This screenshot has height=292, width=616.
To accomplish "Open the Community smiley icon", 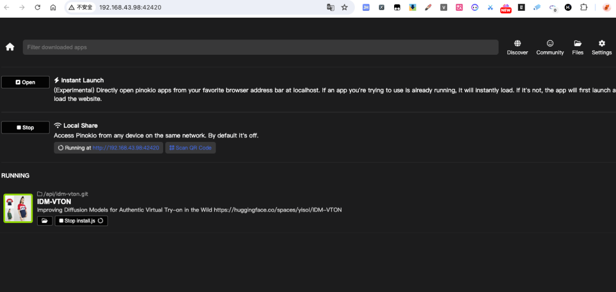I will tap(550, 43).
